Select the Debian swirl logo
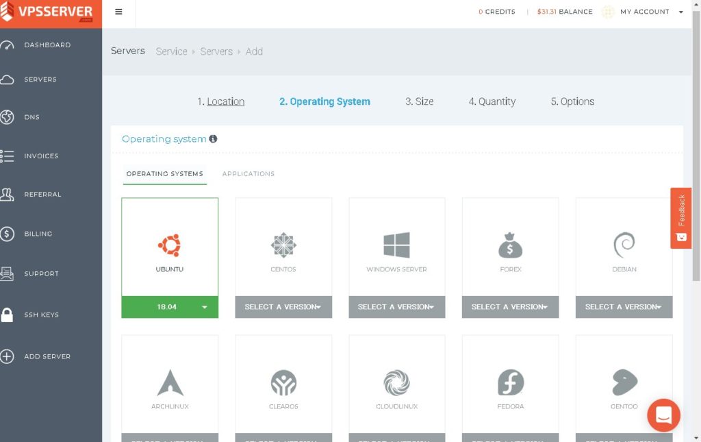 pyautogui.click(x=624, y=245)
